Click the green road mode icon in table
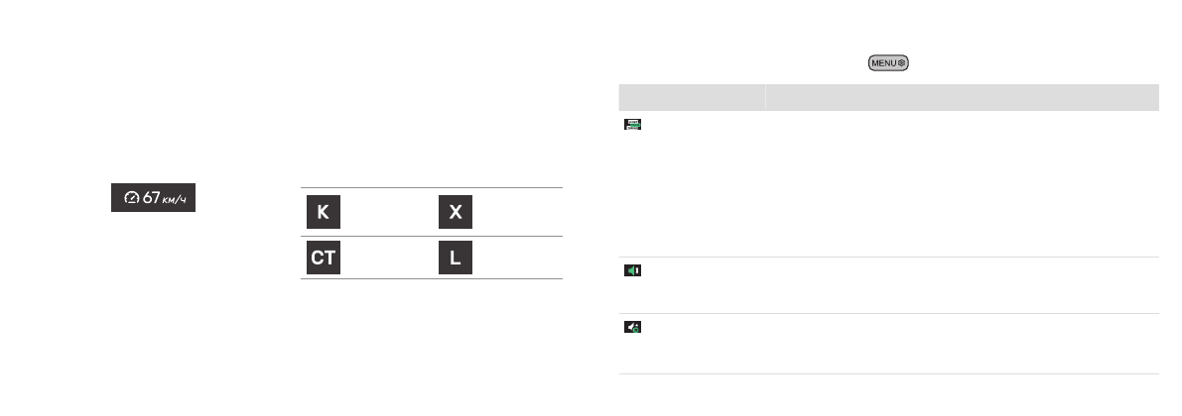1182x416 pixels. [632, 124]
